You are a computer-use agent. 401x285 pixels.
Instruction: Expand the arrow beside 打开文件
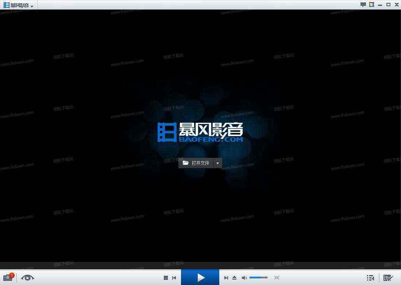click(217, 163)
